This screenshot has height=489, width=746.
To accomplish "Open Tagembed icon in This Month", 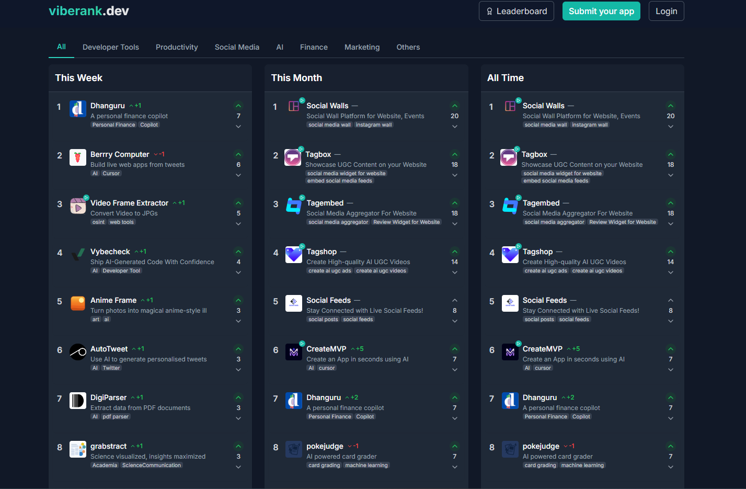I will click(294, 206).
